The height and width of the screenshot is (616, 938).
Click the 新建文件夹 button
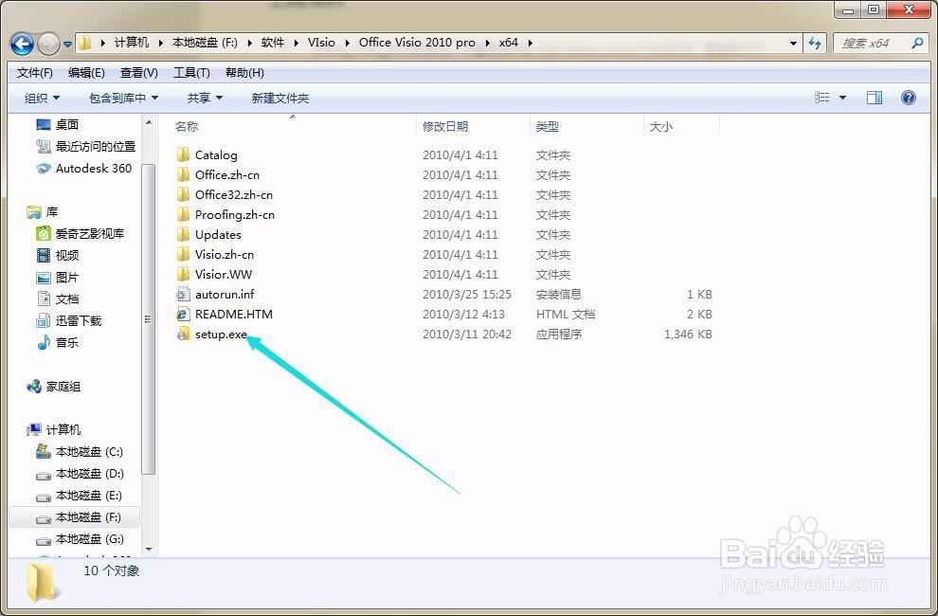tap(280, 99)
